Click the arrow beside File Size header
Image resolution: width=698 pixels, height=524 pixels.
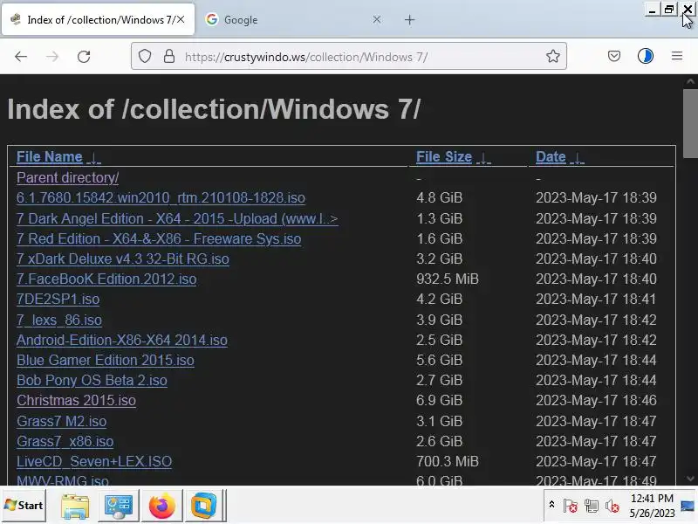pos(483,158)
